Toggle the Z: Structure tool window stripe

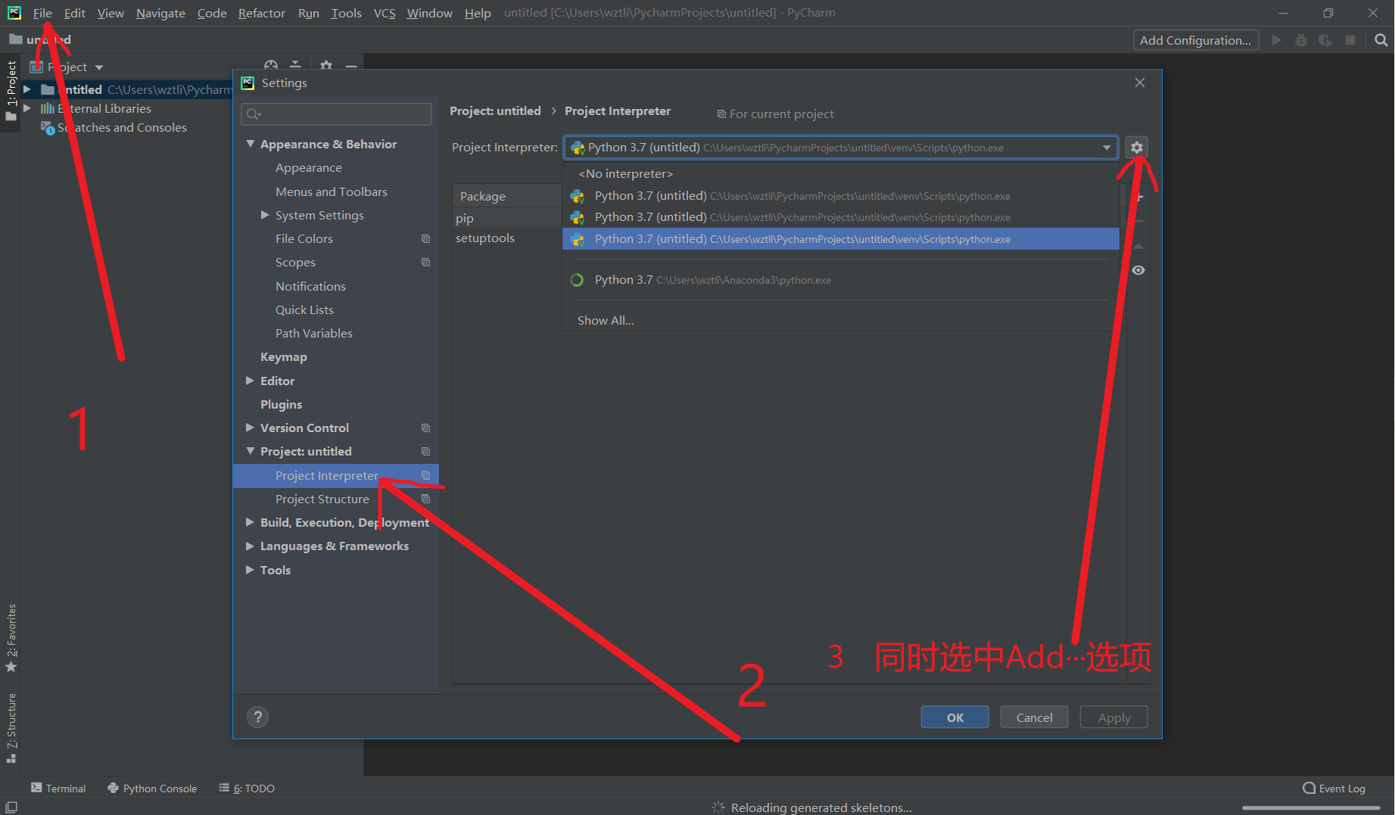pyautogui.click(x=11, y=728)
